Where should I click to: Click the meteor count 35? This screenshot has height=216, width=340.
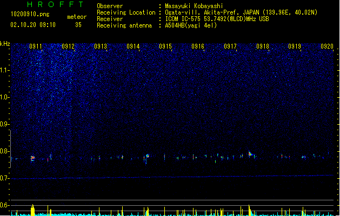(78, 25)
